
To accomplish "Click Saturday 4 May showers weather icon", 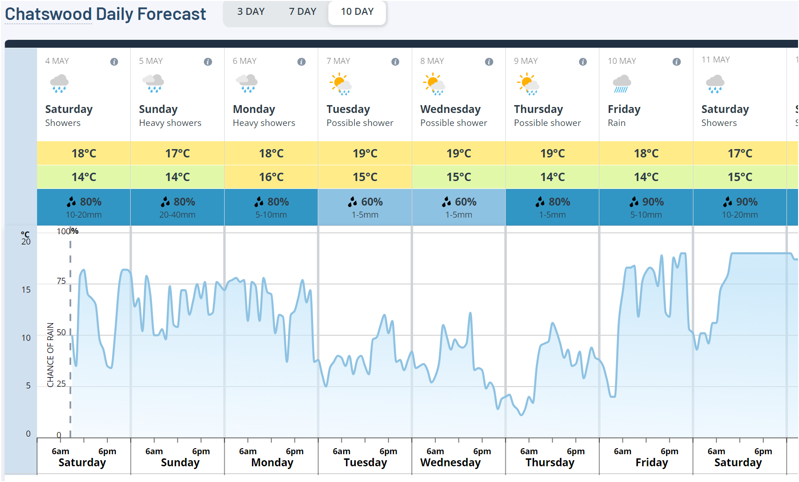I will 59,84.
